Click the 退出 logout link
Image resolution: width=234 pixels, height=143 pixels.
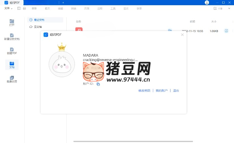tap(176, 91)
